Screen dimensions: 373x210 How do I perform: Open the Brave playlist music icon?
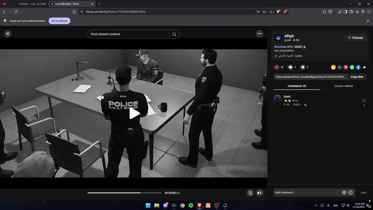(x=339, y=12)
